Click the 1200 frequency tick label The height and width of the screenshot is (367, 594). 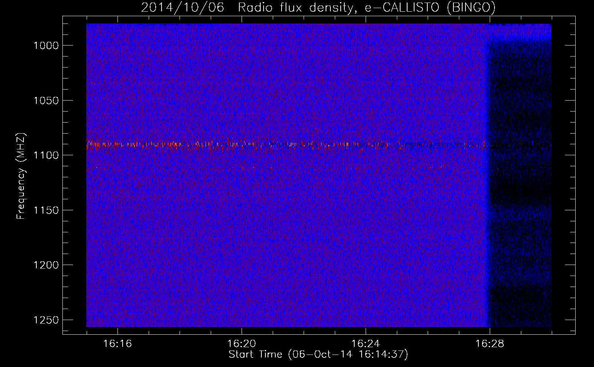pos(46,265)
